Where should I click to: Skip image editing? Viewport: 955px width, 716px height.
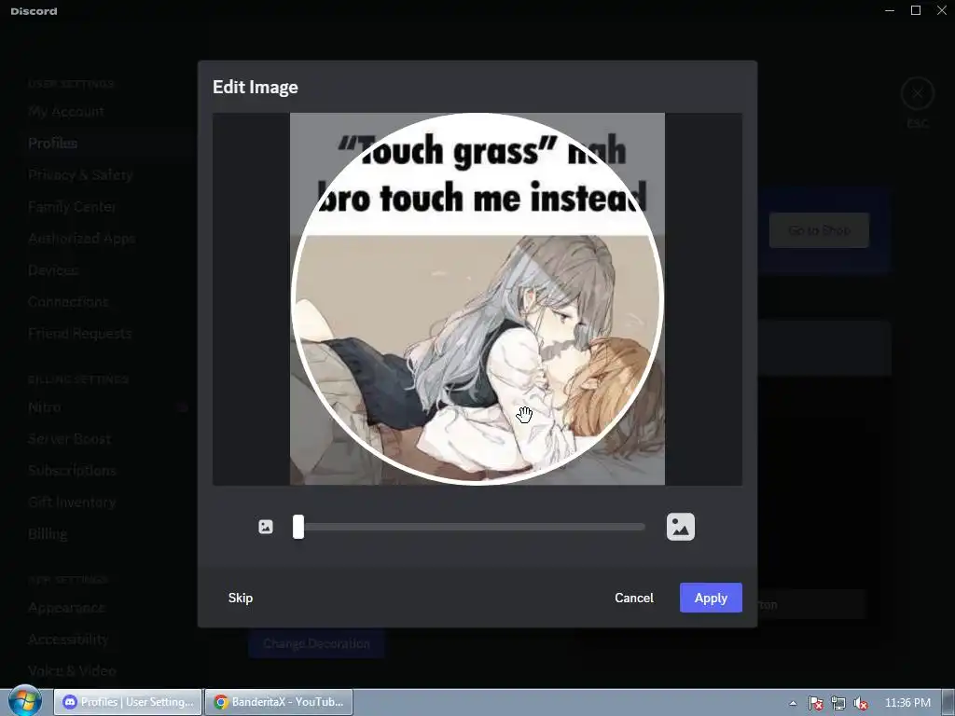point(241,598)
